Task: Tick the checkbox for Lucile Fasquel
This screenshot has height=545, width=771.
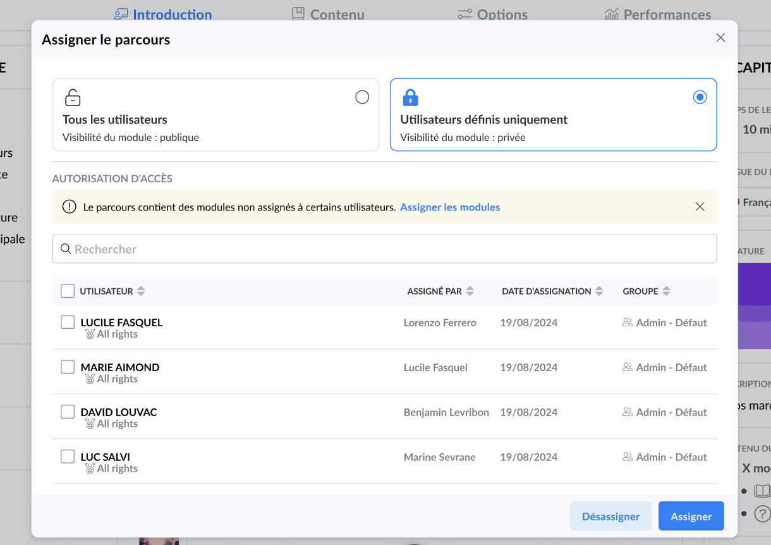Action: click(x=68, y=322)
